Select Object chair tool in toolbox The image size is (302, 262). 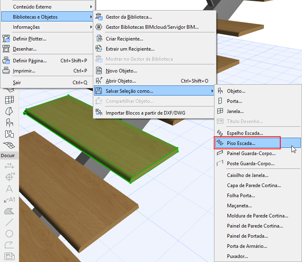tap(9, 123)
